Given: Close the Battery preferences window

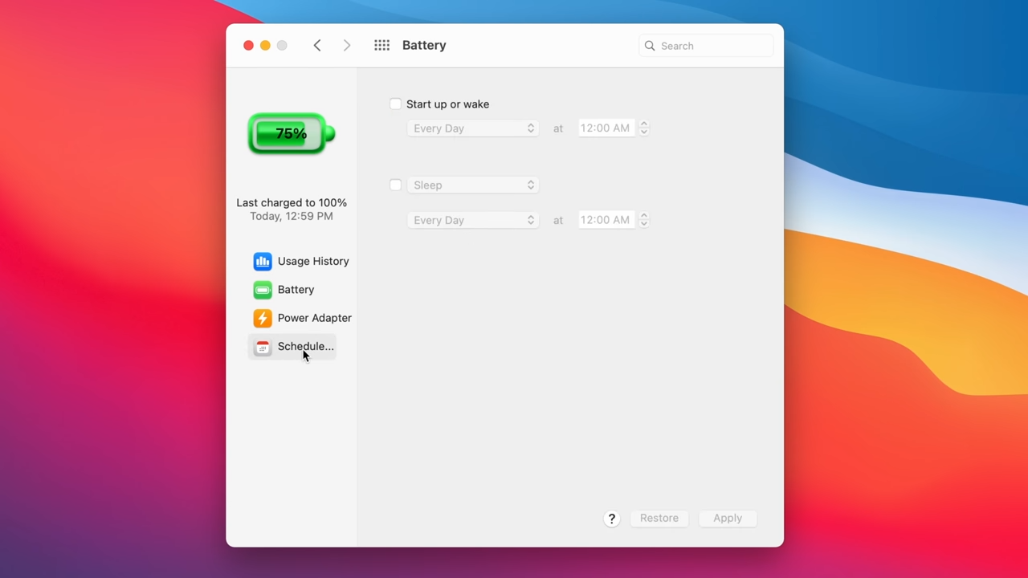Looking at the screenshot, I should coord(248,46).
